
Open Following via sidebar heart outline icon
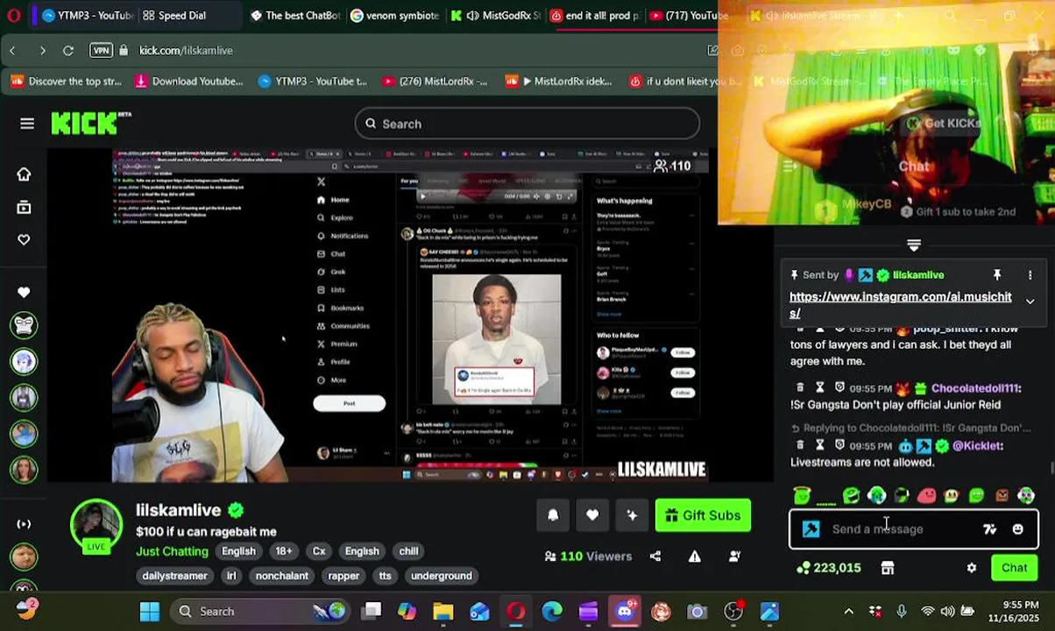tap(24, 240)
